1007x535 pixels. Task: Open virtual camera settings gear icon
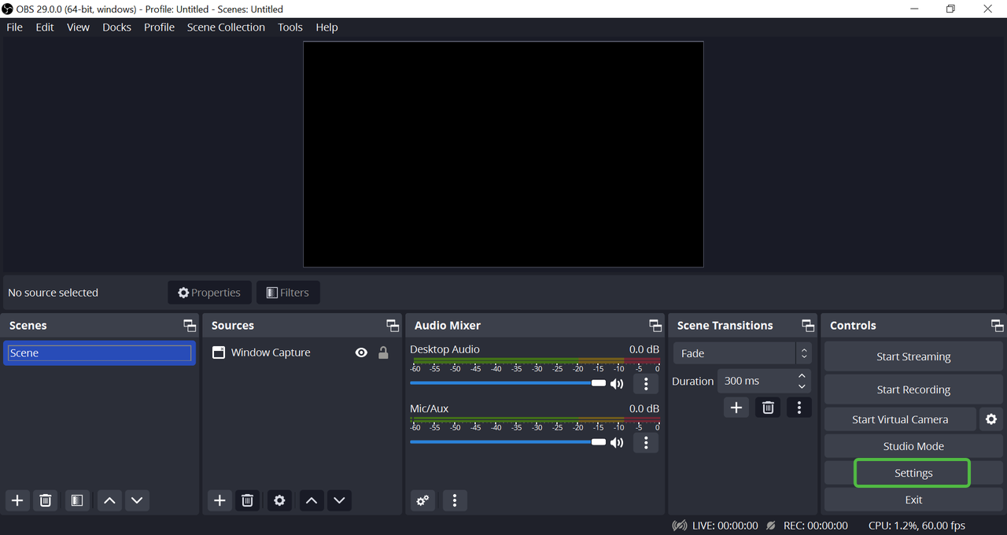pos(991,419)
